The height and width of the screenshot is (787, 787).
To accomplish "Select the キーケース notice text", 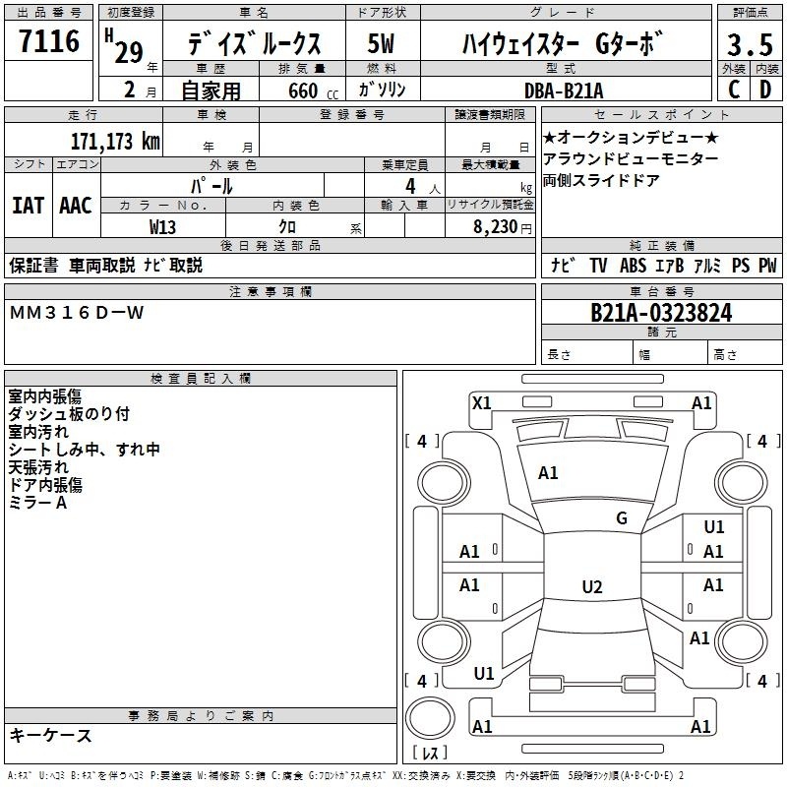I will [51, 736].
